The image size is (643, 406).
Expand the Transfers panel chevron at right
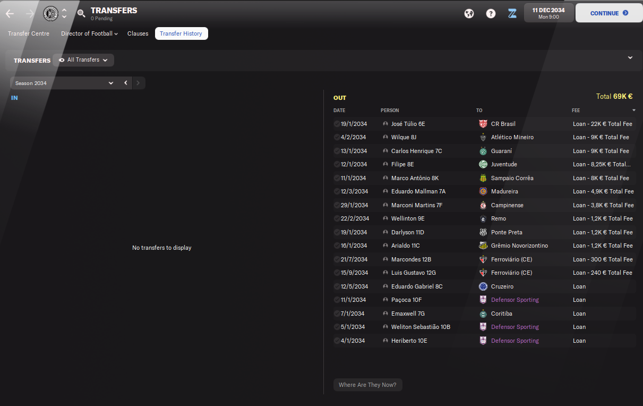(630, 57)
